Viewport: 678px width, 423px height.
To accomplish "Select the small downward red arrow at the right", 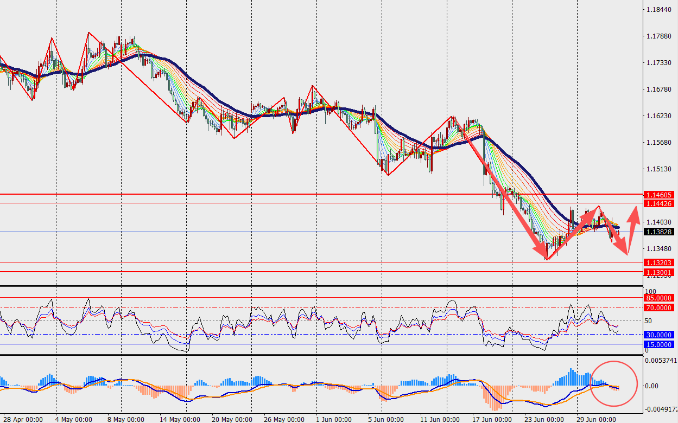I will [613, 230].
